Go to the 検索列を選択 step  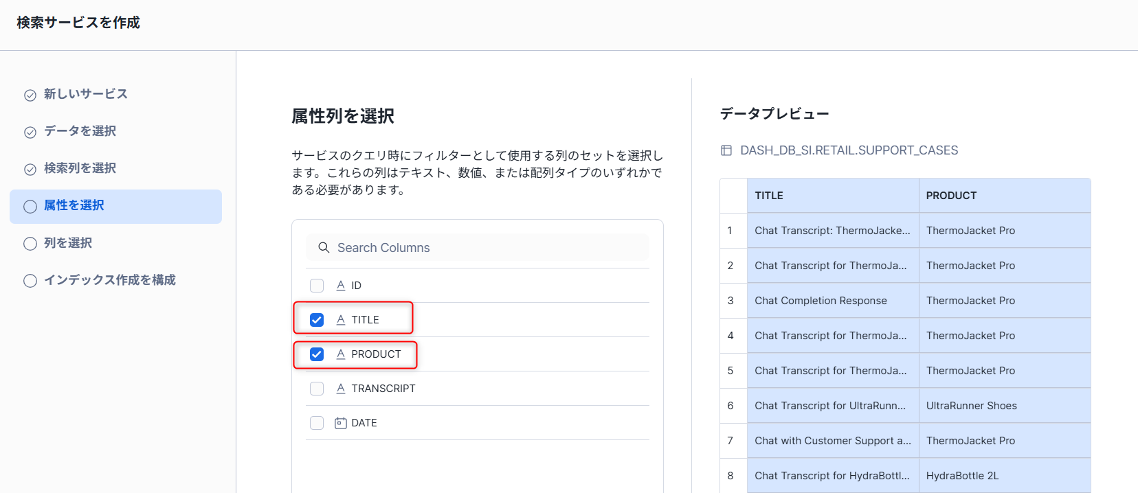pyautogui.click(x=80, y=168)
